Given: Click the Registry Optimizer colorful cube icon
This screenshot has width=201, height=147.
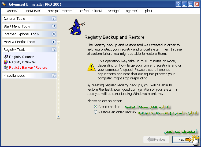Looking at the screenshot, I should coord(6,62).
